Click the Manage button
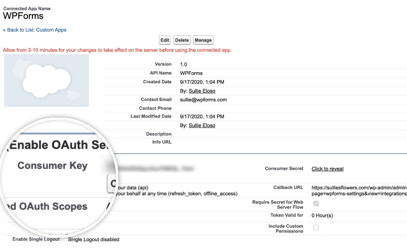 (203, 40)
